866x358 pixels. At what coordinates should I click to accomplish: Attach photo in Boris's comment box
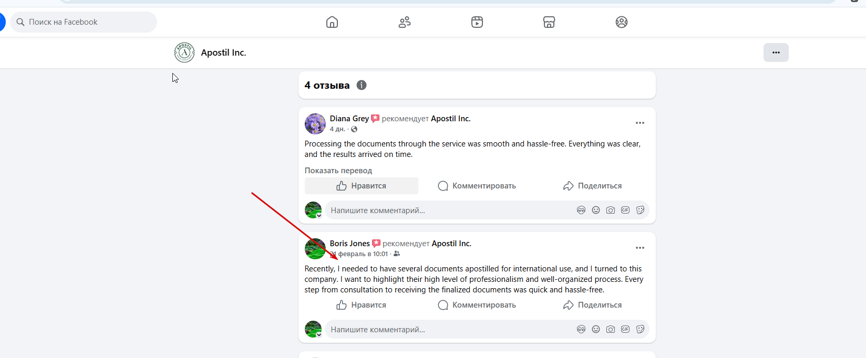click(611, 329)
